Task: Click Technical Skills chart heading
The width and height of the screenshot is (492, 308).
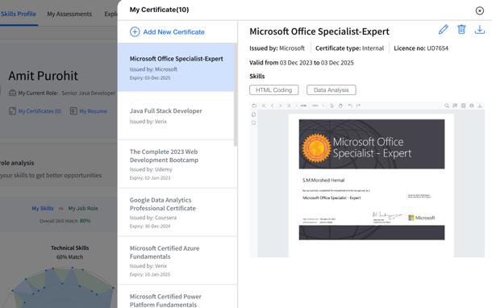Action: click(x=70, y=248)
